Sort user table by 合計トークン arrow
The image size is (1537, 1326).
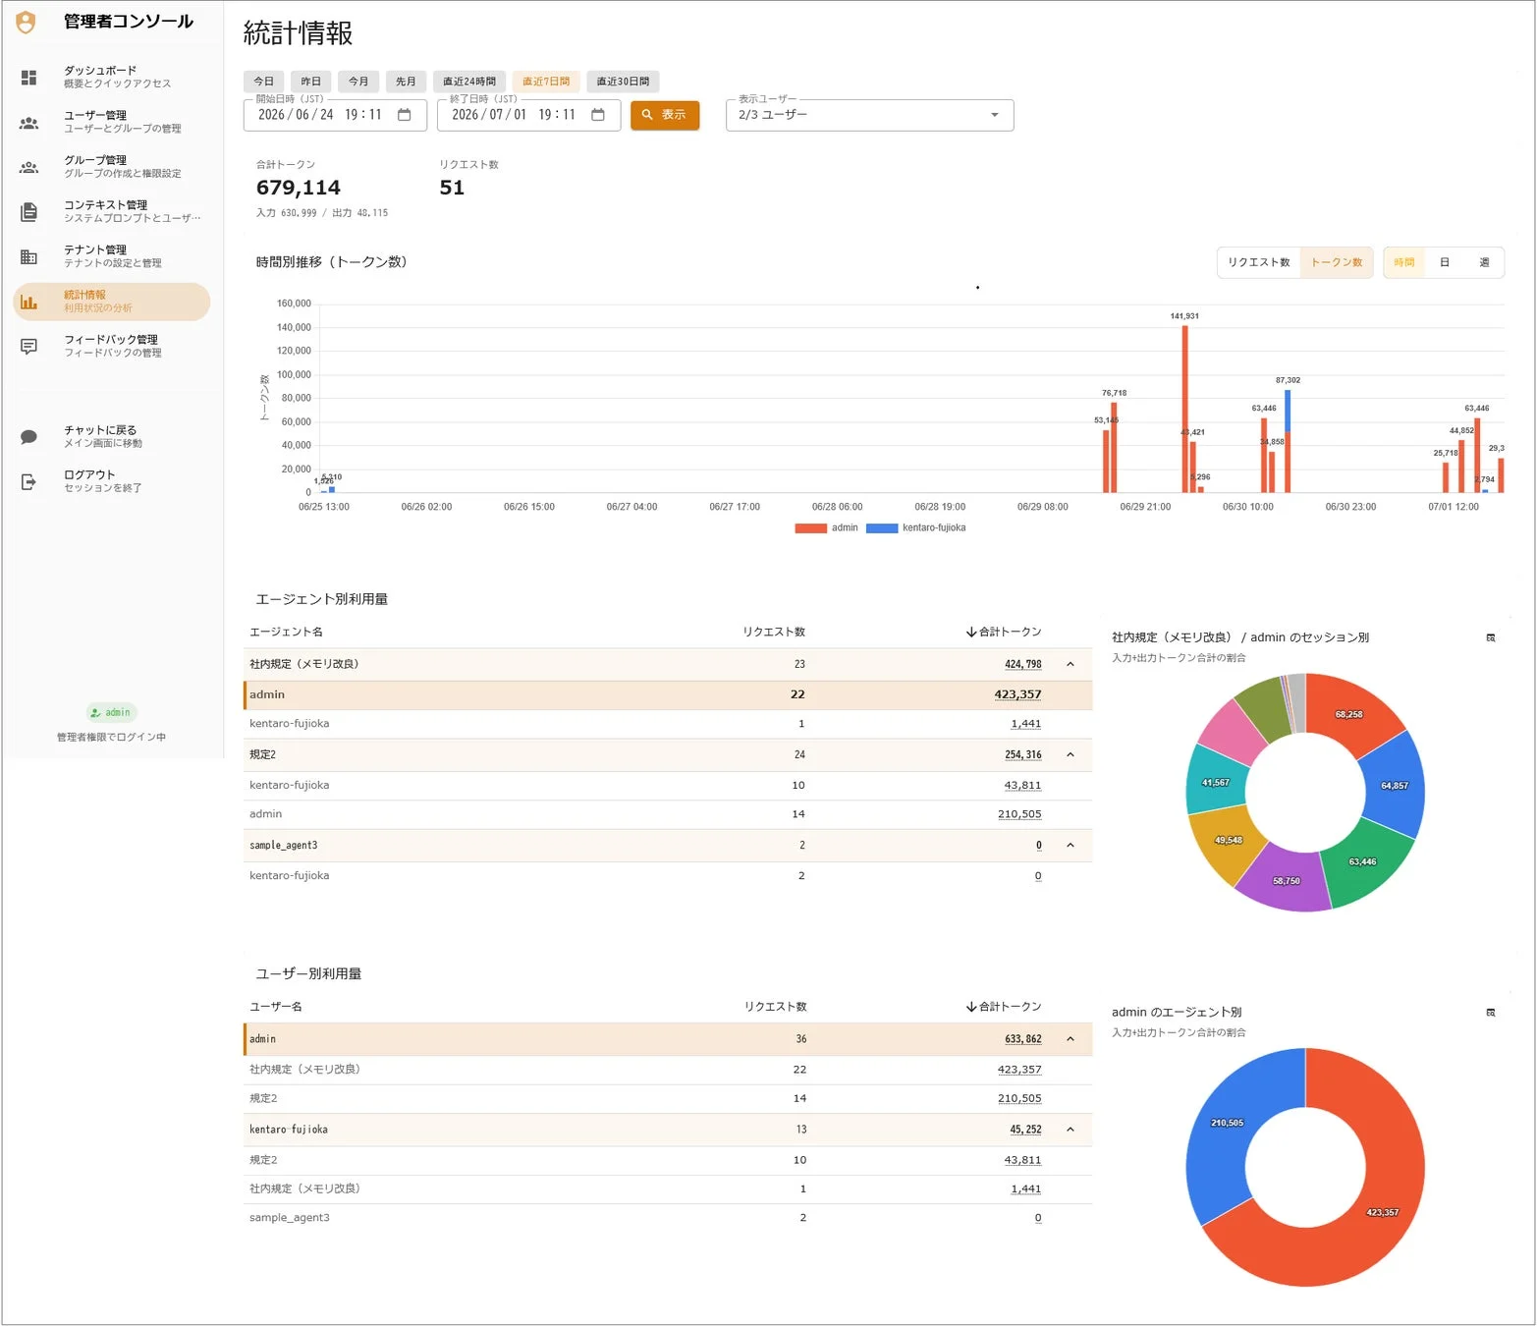tap(971, 1007)
